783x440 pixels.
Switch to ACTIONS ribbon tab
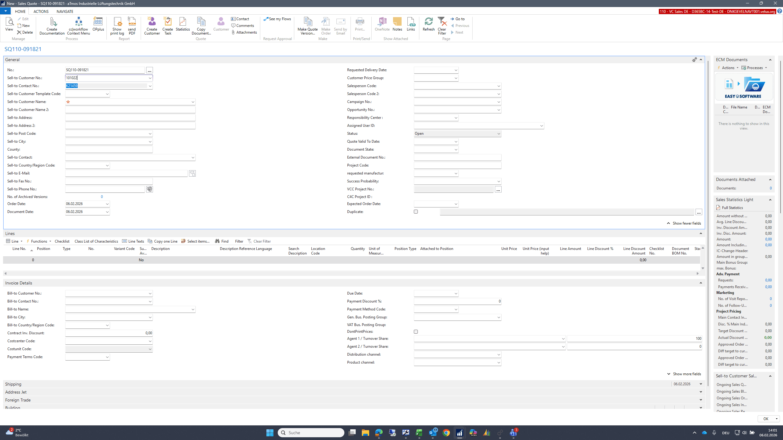(x=41, y=11)
